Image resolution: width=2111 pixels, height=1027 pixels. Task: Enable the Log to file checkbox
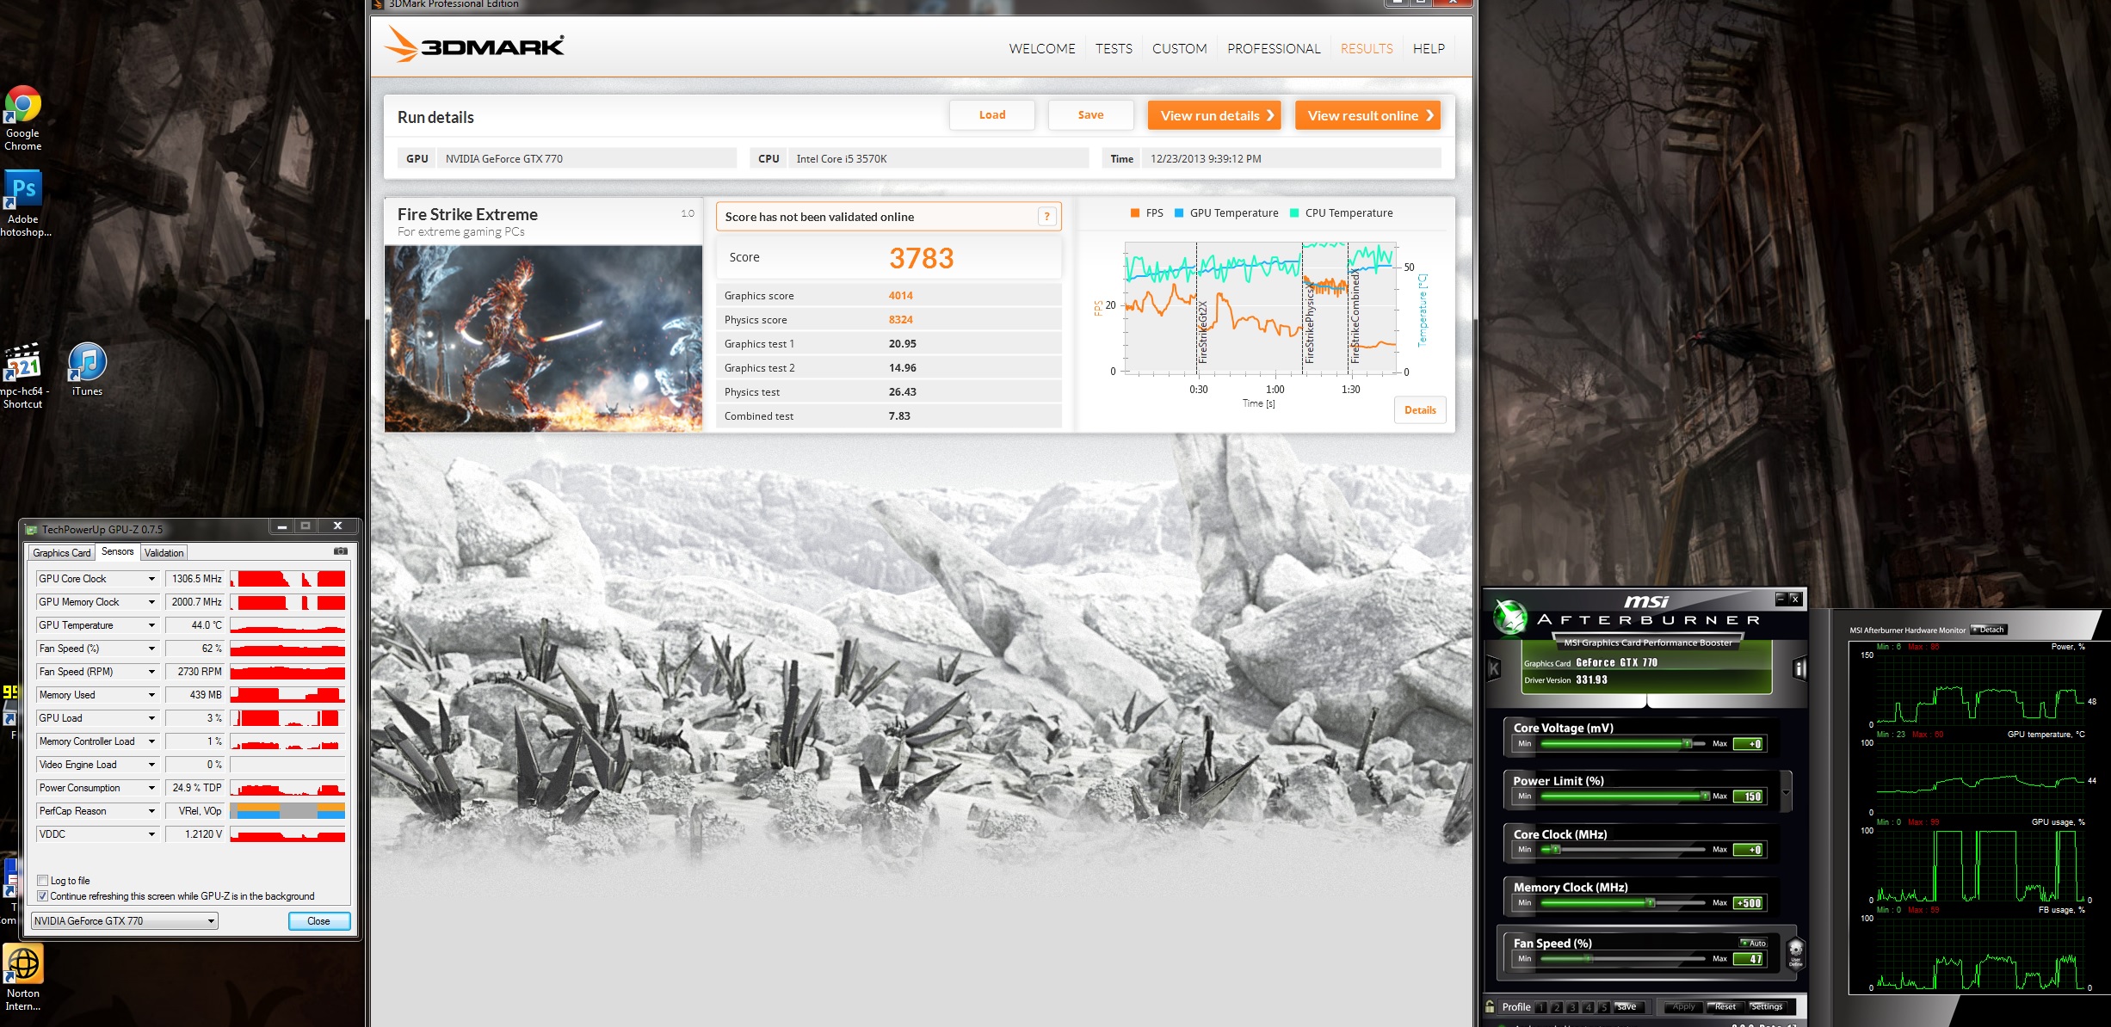[x=43, y=881]
